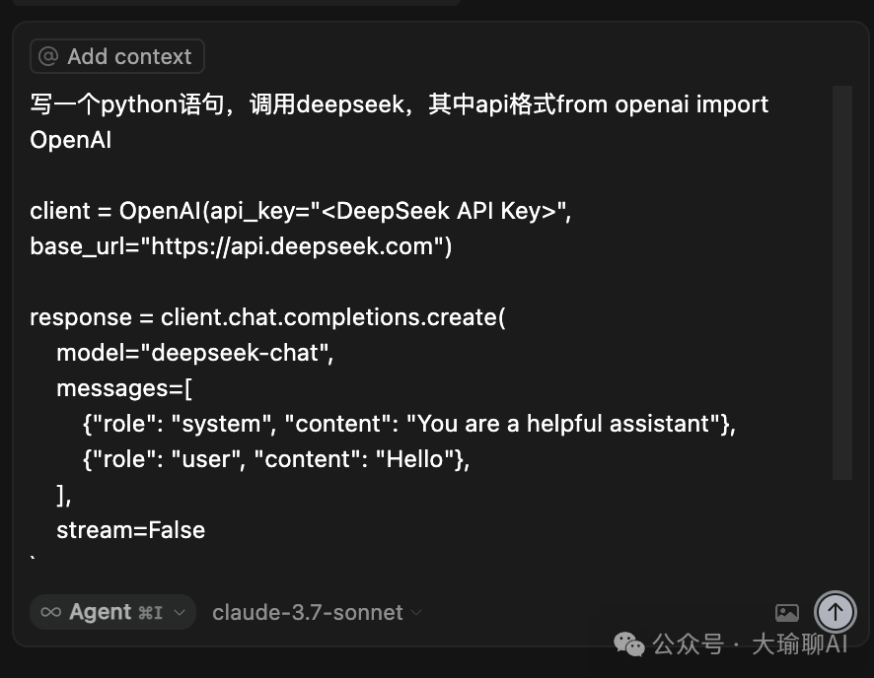Click the Add context button

pyautogui.click(x=117, y=56)
